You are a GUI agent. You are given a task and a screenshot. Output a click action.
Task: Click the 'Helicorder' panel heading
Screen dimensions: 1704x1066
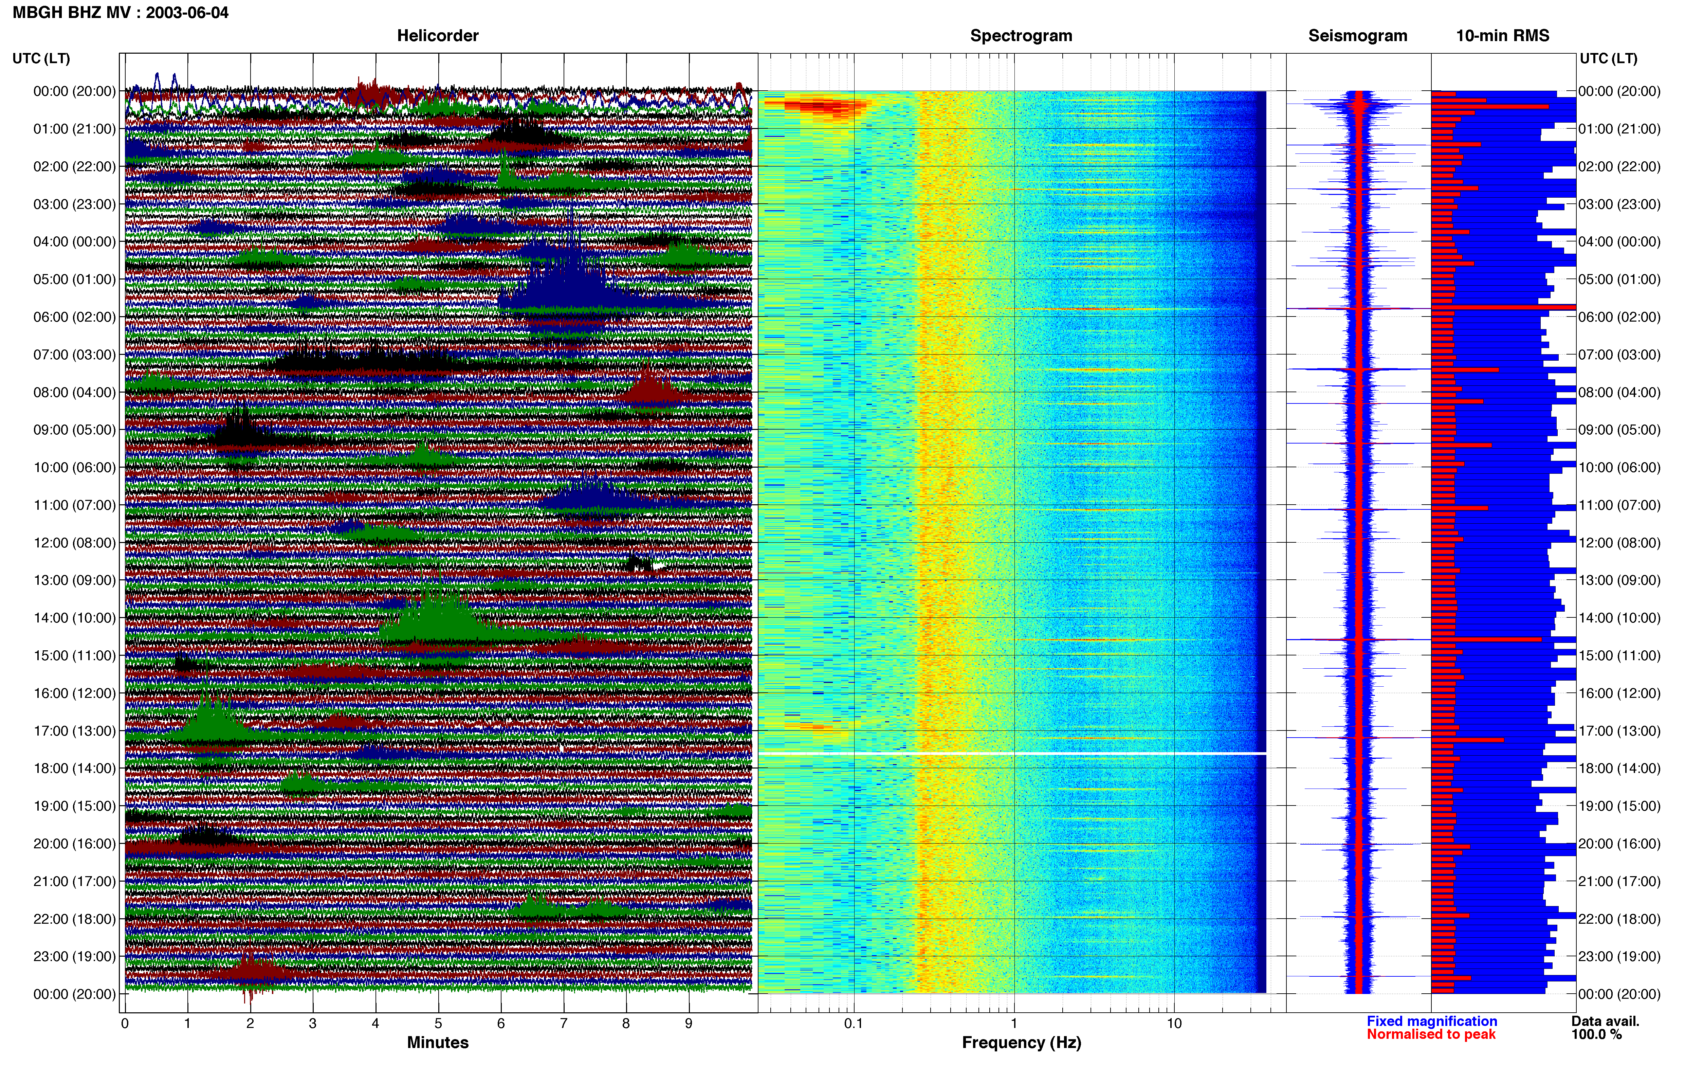pyautogui.click(x=438, y=36)
